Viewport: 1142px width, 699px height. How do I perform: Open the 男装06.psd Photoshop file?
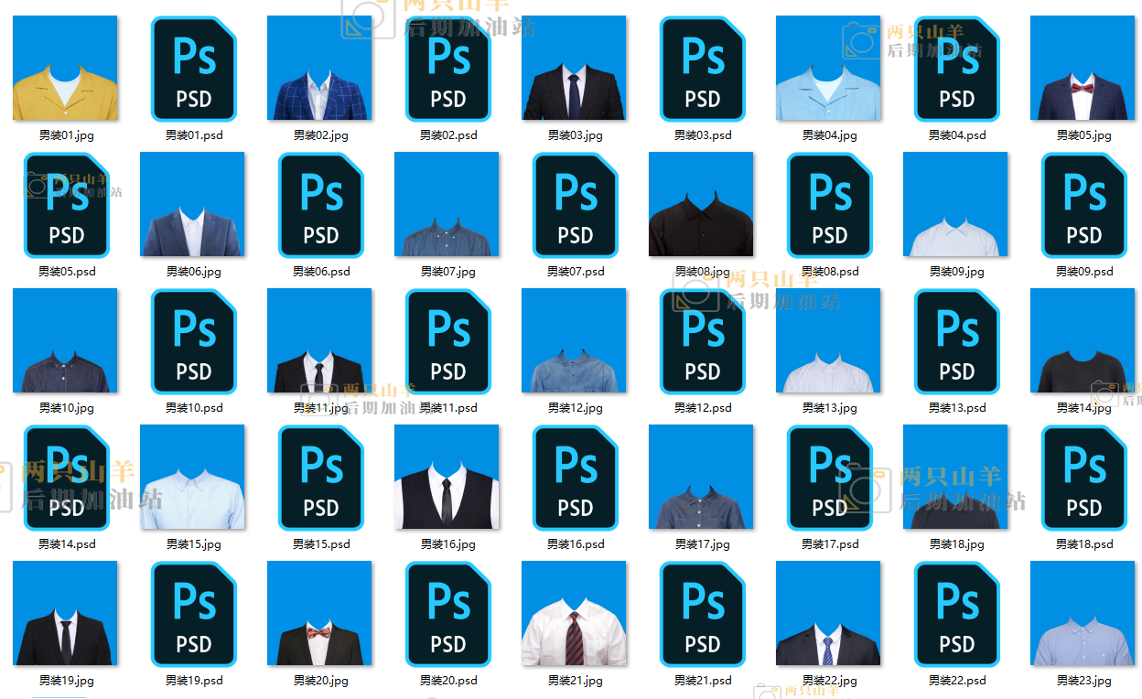pyautogui.click(x=320, y=205)
